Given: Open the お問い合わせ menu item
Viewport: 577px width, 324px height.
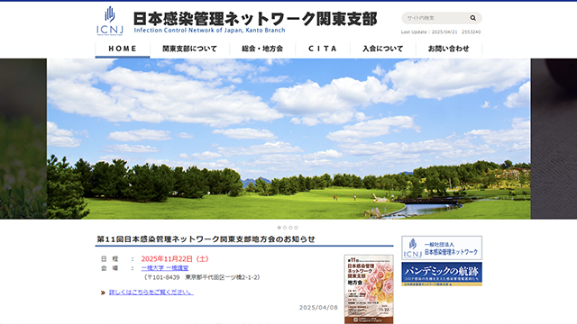Looking at the screenshot, I should pos(449,49).
